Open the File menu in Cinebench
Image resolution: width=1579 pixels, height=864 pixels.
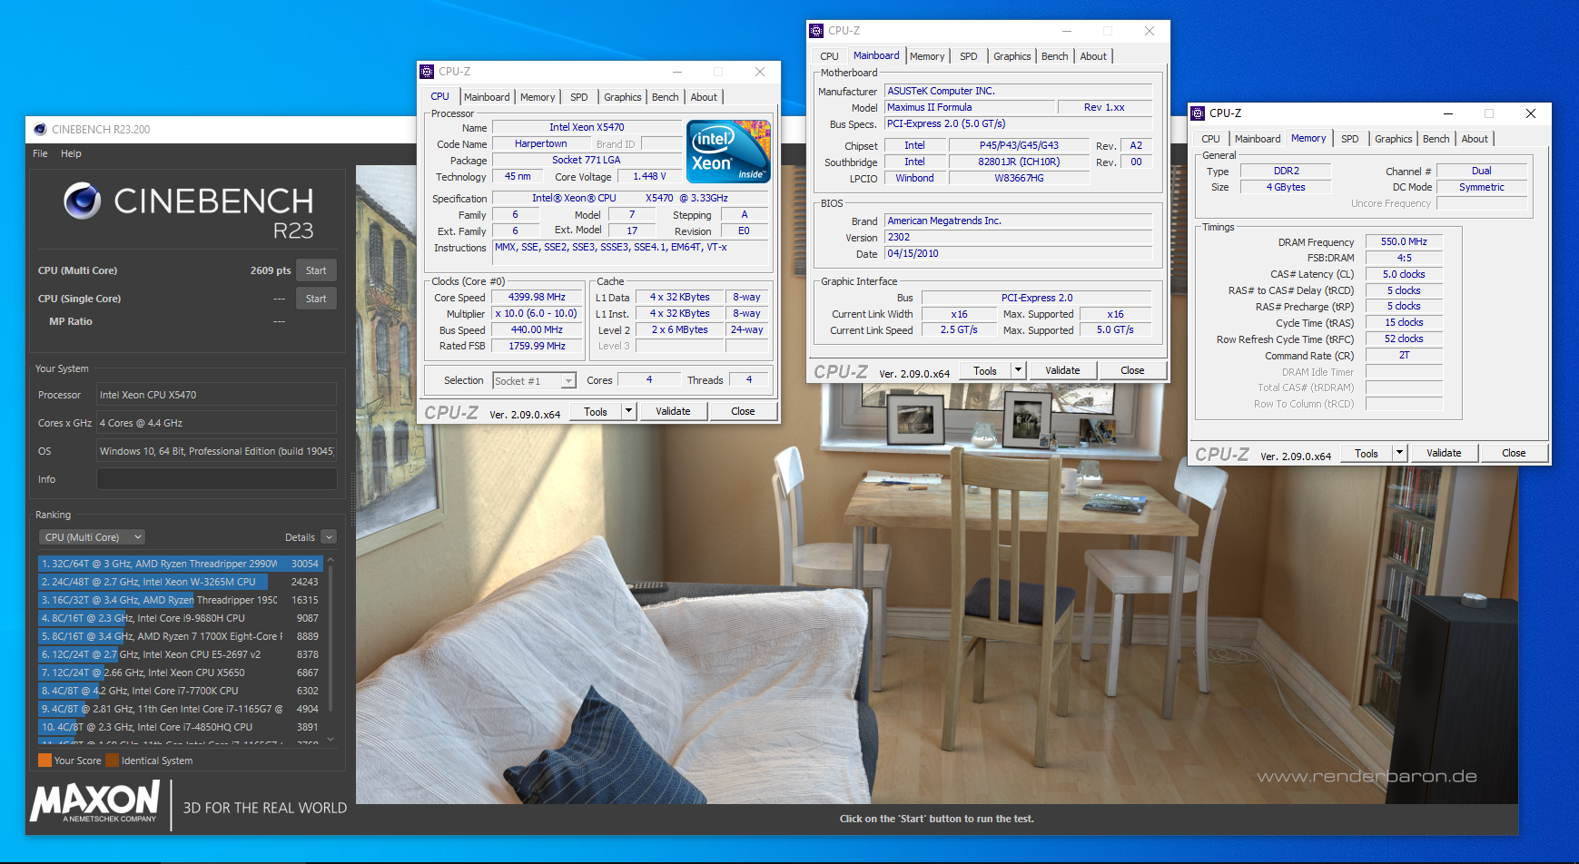pos(39,152)
